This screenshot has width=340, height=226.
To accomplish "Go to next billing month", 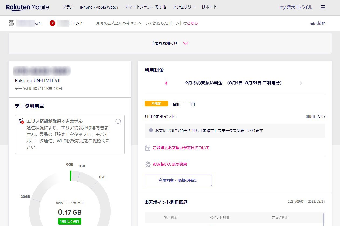I will (x=301, y=83).
